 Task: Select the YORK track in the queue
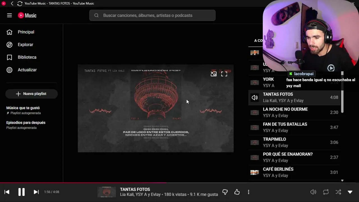294,82
